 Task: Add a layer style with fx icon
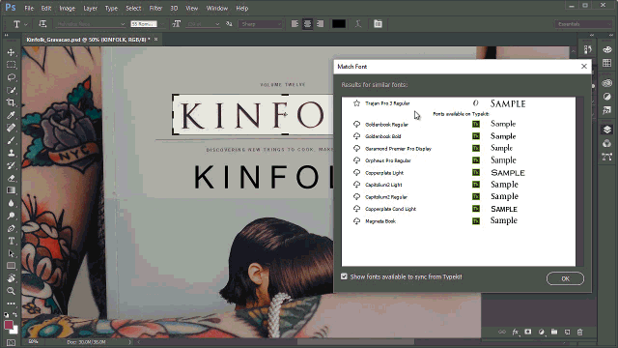click(x=515, y=332)
